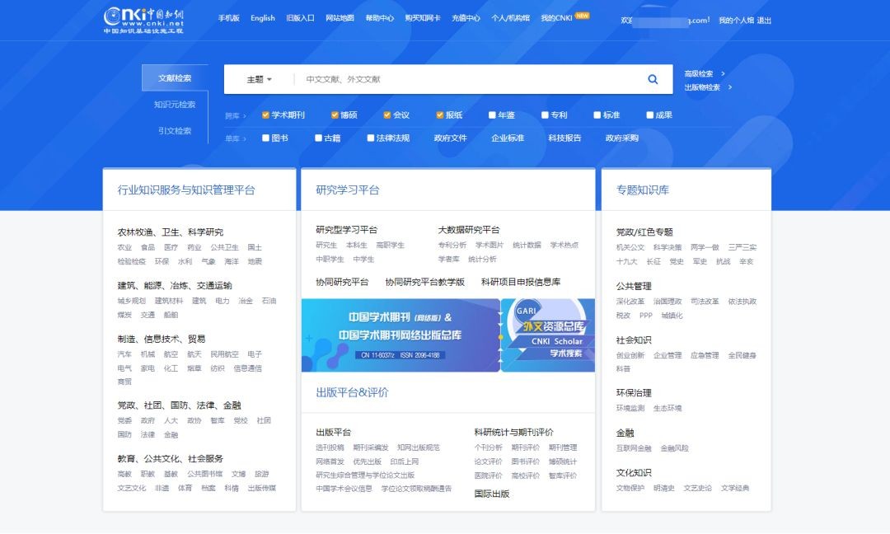Open 手机版 in the top navigation
The width and height of the screenshot is (890, 534).
click(229, 18)
